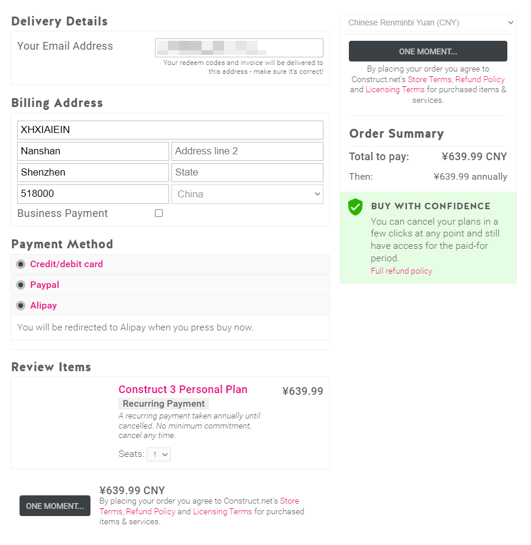Open Licensing Terms link in the sidebar
This screenshot has width=531, height=545.
point(395,90)
